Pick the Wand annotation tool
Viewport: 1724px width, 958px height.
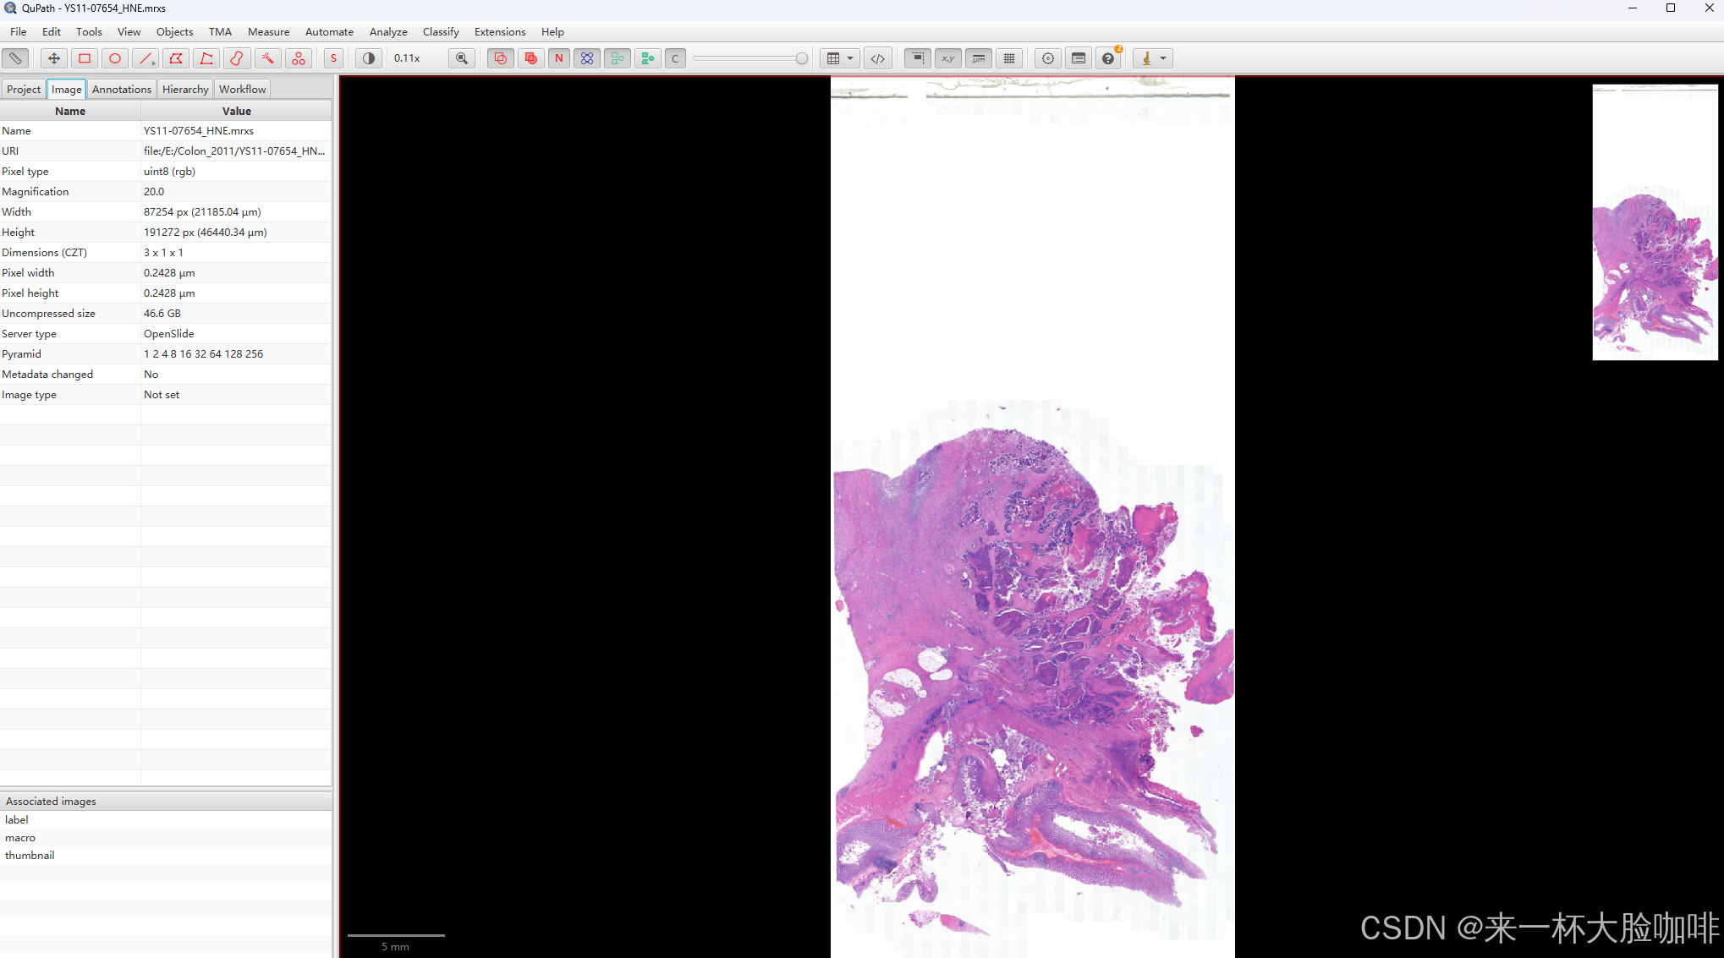[268, 57]
